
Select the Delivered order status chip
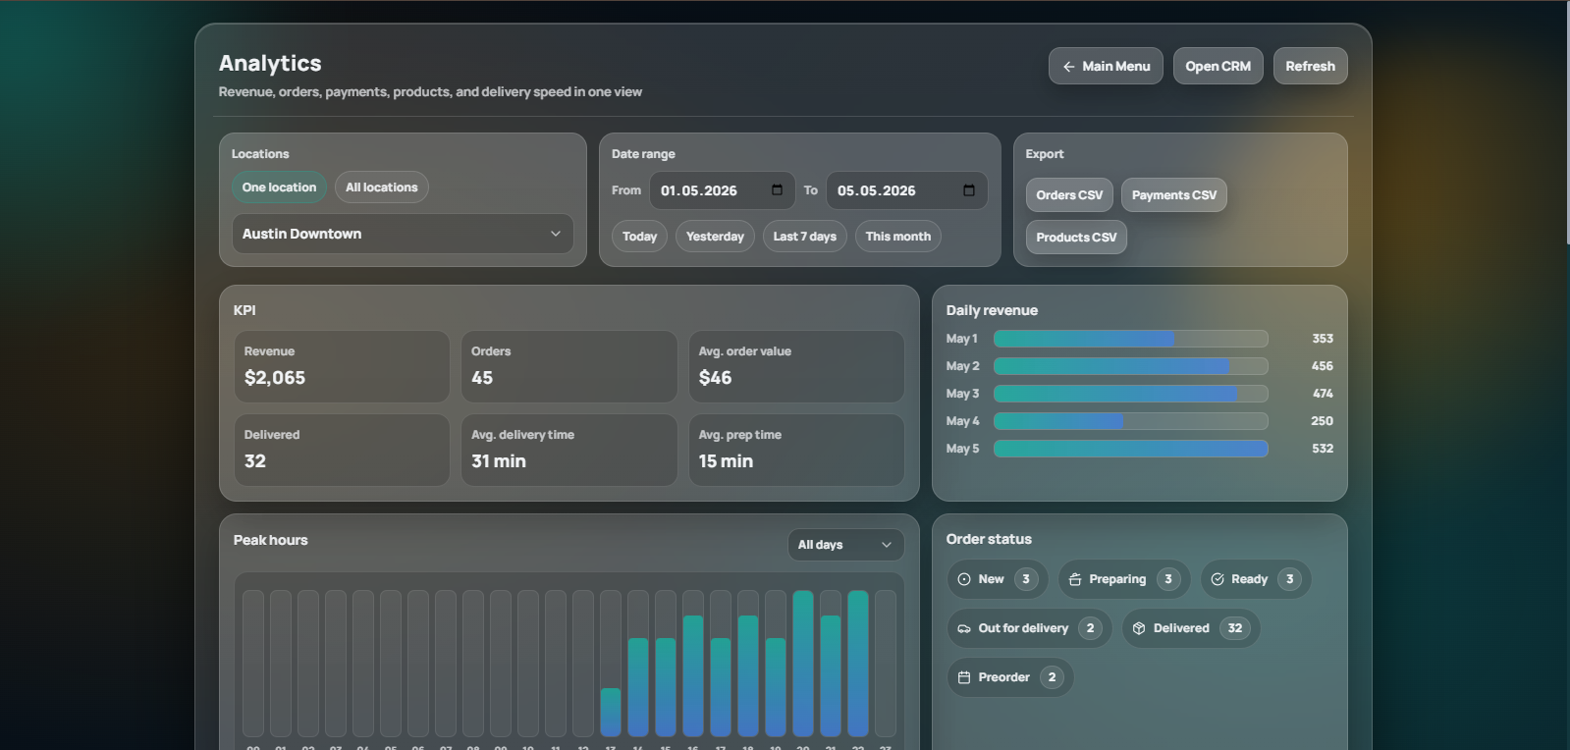1191,628
